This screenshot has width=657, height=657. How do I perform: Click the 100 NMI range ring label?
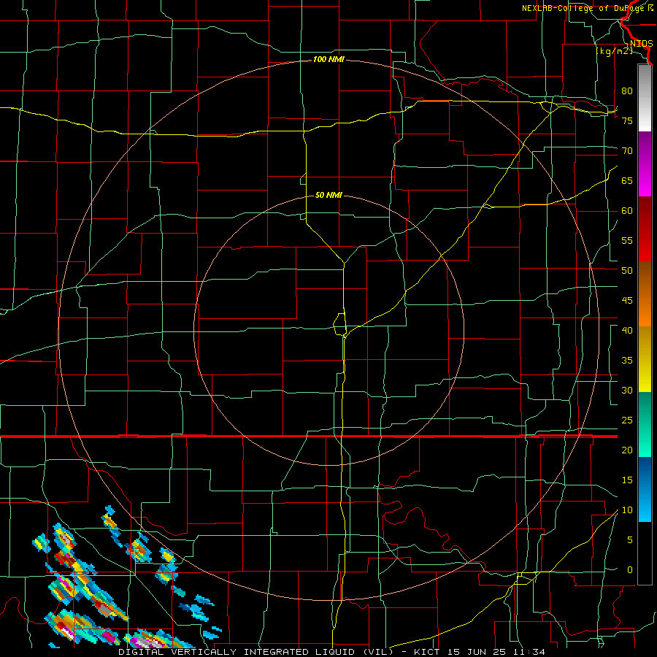pos(328,60)
